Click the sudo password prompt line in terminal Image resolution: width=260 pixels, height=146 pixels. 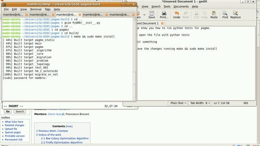click(24, 78)
